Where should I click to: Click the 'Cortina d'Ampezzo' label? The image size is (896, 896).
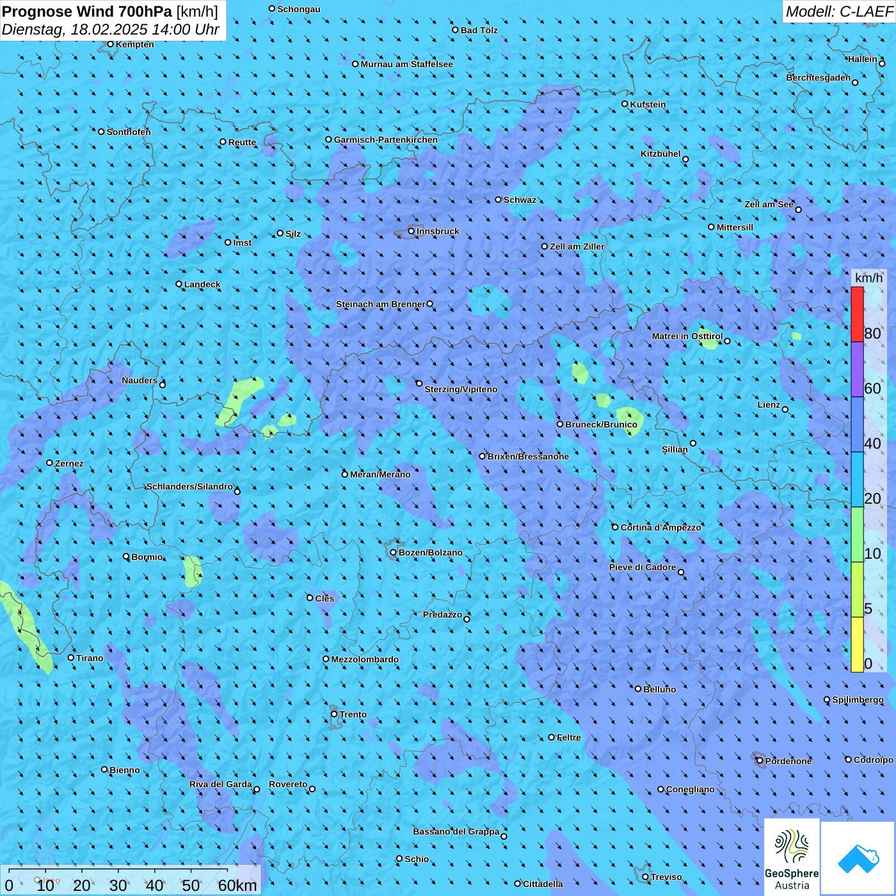pos(660,527)
